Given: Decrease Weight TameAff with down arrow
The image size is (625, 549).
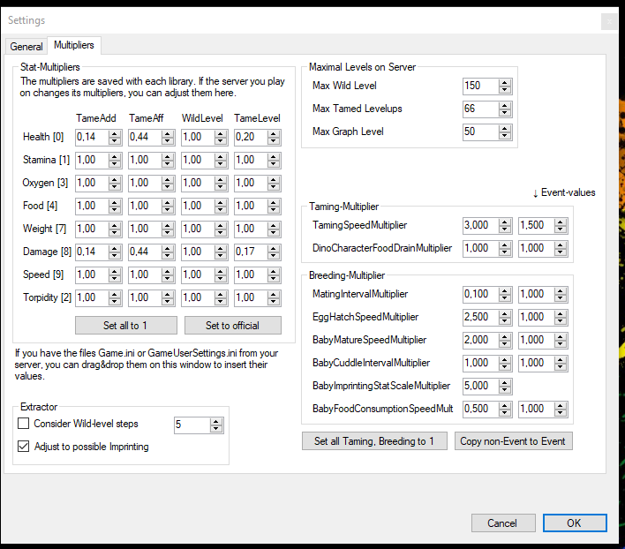Looking at the screenshot, I should [168, 233].
